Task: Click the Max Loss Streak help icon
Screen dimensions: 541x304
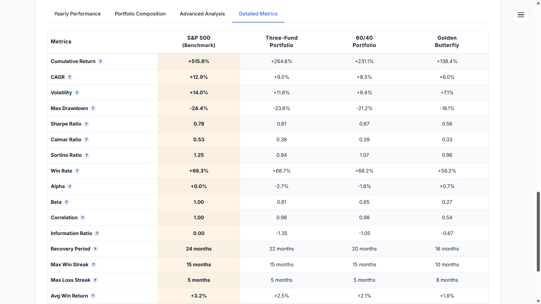Action: (95, 280)
